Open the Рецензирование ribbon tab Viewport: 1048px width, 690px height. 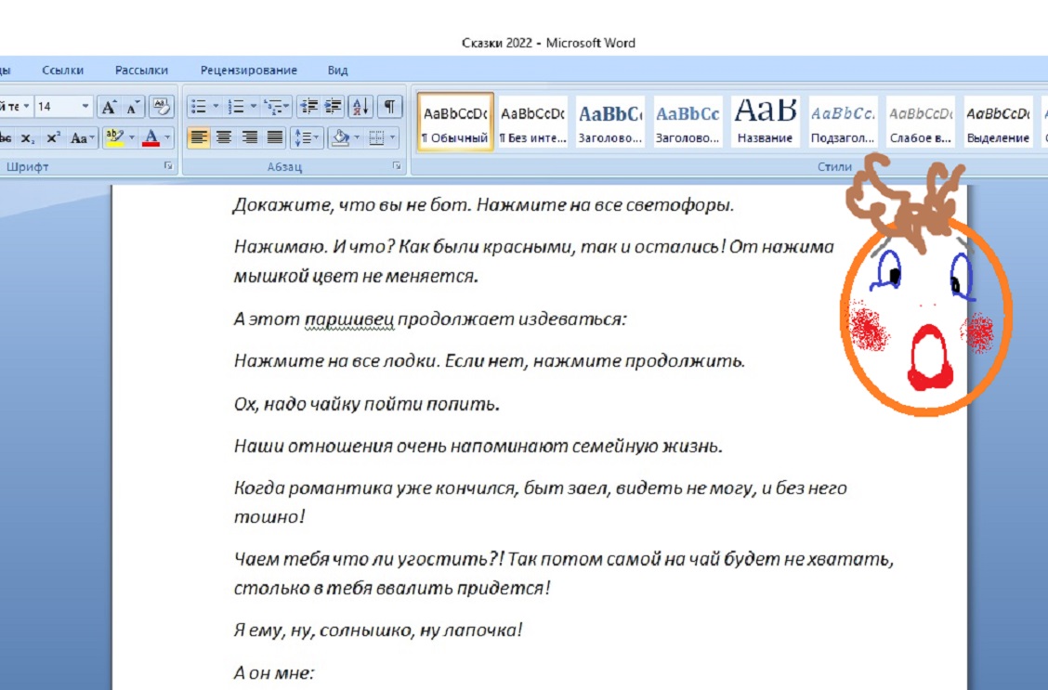(249, 71)
